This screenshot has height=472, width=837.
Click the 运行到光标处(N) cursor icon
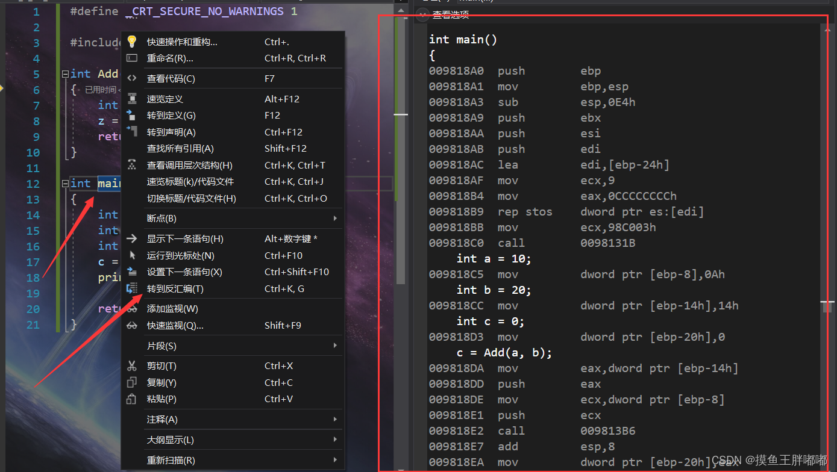click(x=132, y=255)
